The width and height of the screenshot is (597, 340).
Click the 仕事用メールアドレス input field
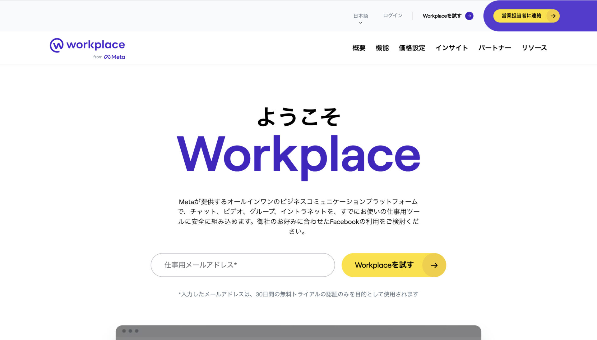point(242,265)
